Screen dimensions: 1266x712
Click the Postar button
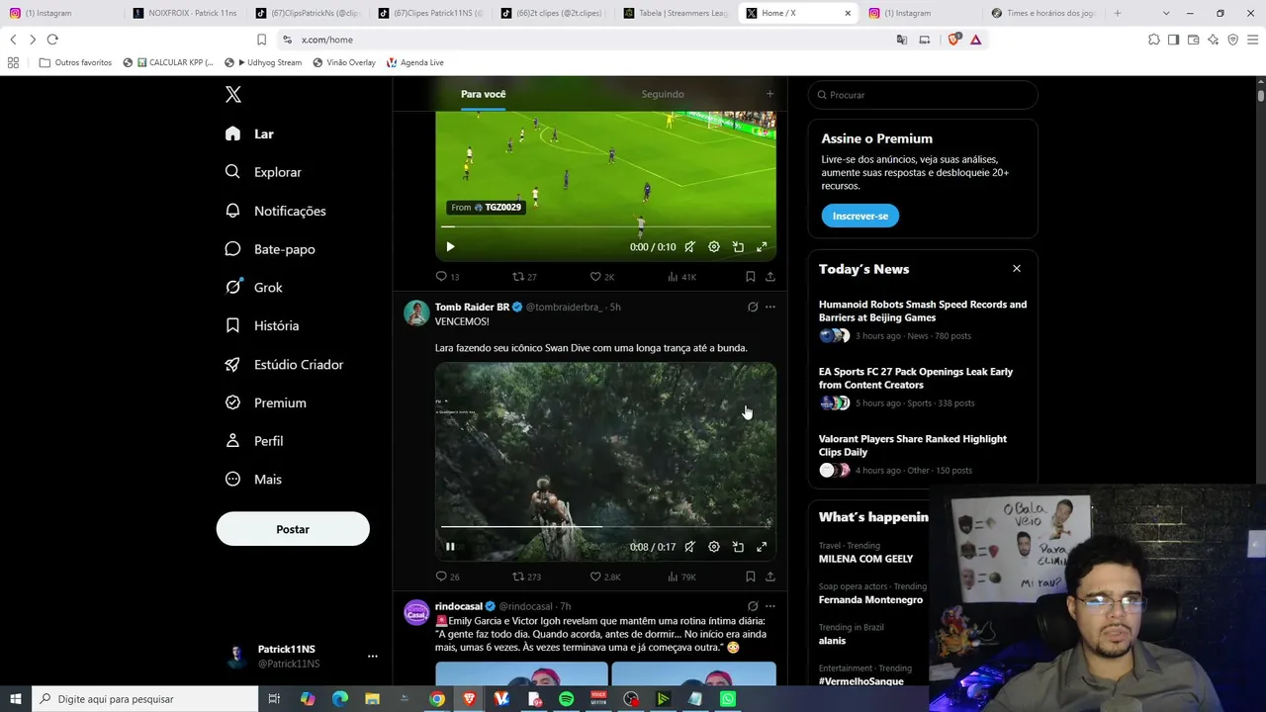point(293,529)
